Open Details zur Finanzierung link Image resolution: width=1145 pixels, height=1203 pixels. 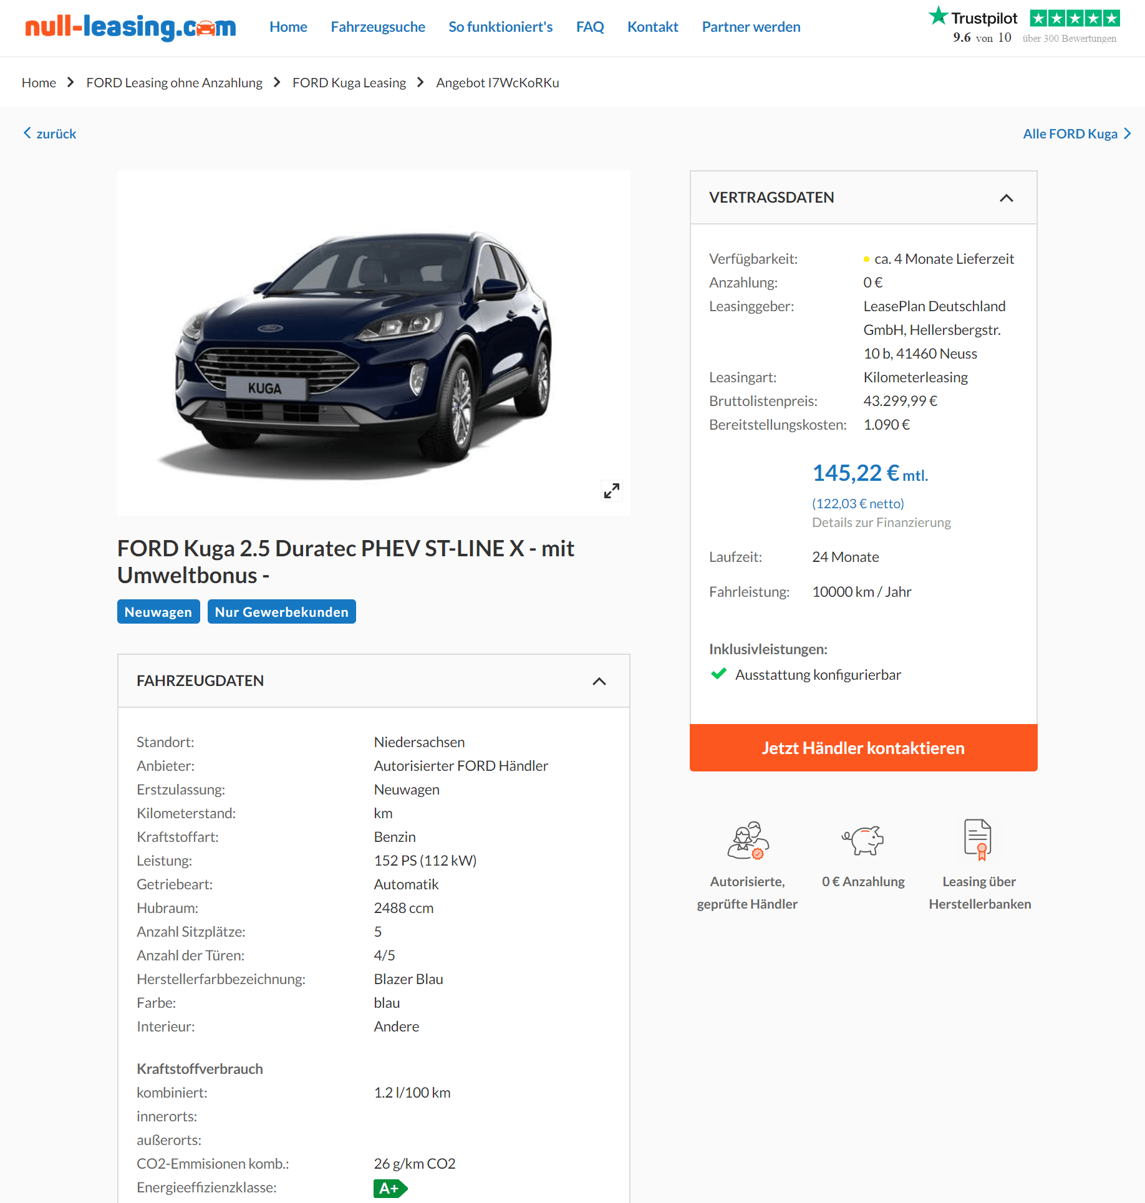pos(881,522)
